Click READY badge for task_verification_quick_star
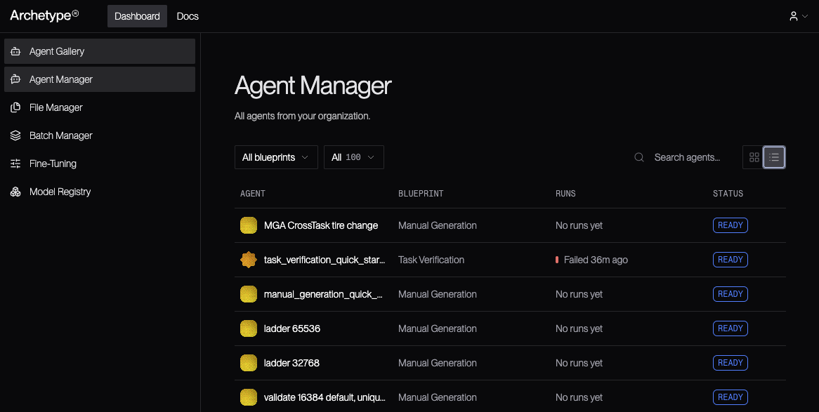Viewport: 819px width, 412px height. [730, 260]
